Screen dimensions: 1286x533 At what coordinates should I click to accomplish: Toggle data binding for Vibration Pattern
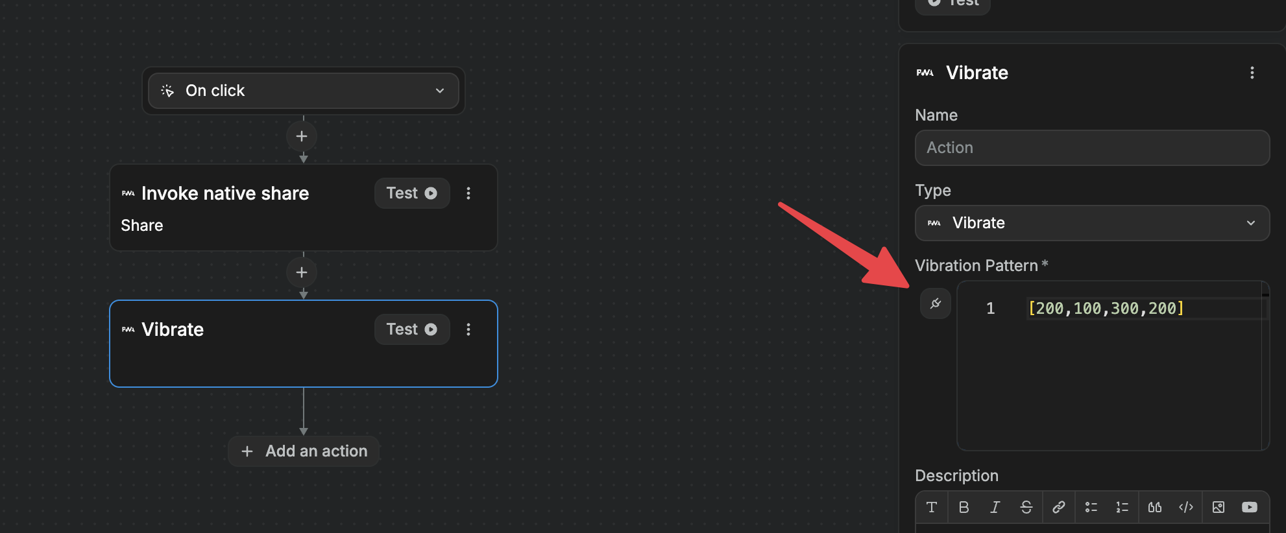coord(935,303)
